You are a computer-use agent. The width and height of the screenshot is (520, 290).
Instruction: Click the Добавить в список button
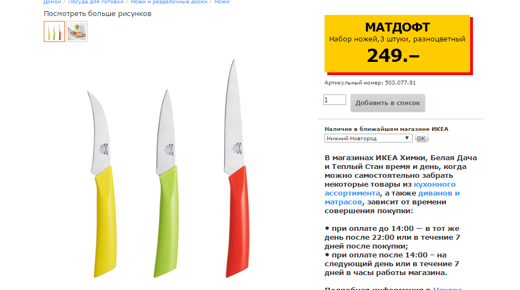coord(388,103)
